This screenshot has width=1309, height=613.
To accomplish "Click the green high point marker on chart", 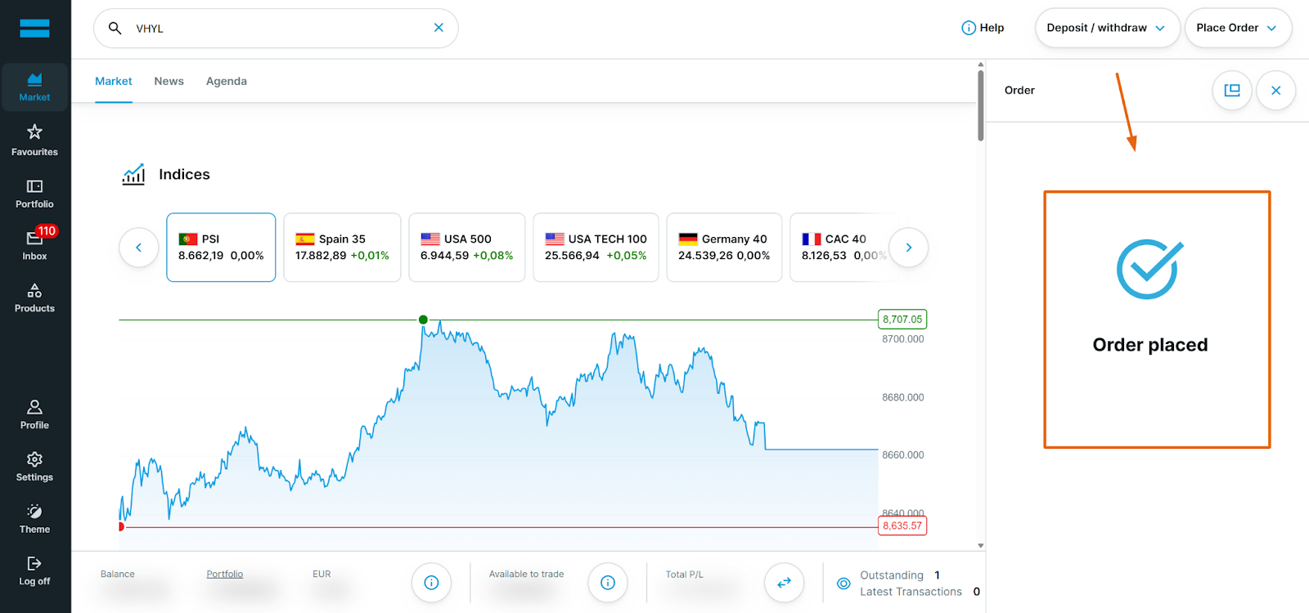I will point(423,320).
